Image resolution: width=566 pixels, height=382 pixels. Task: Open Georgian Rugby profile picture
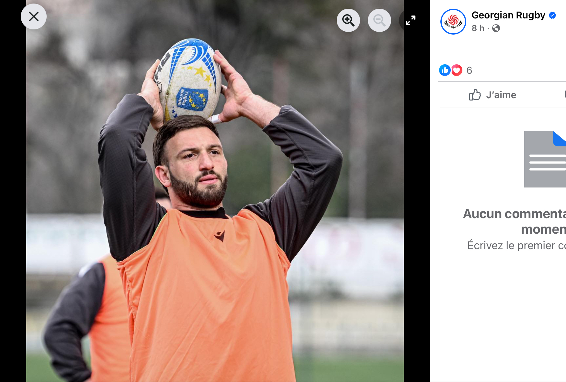tap(453, 22)
